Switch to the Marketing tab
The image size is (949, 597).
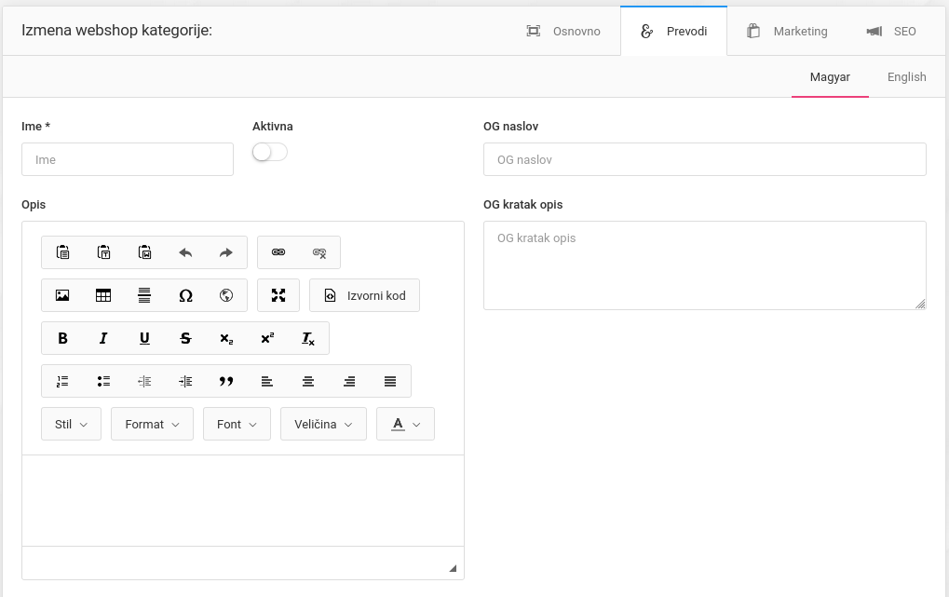pos(787,32)
